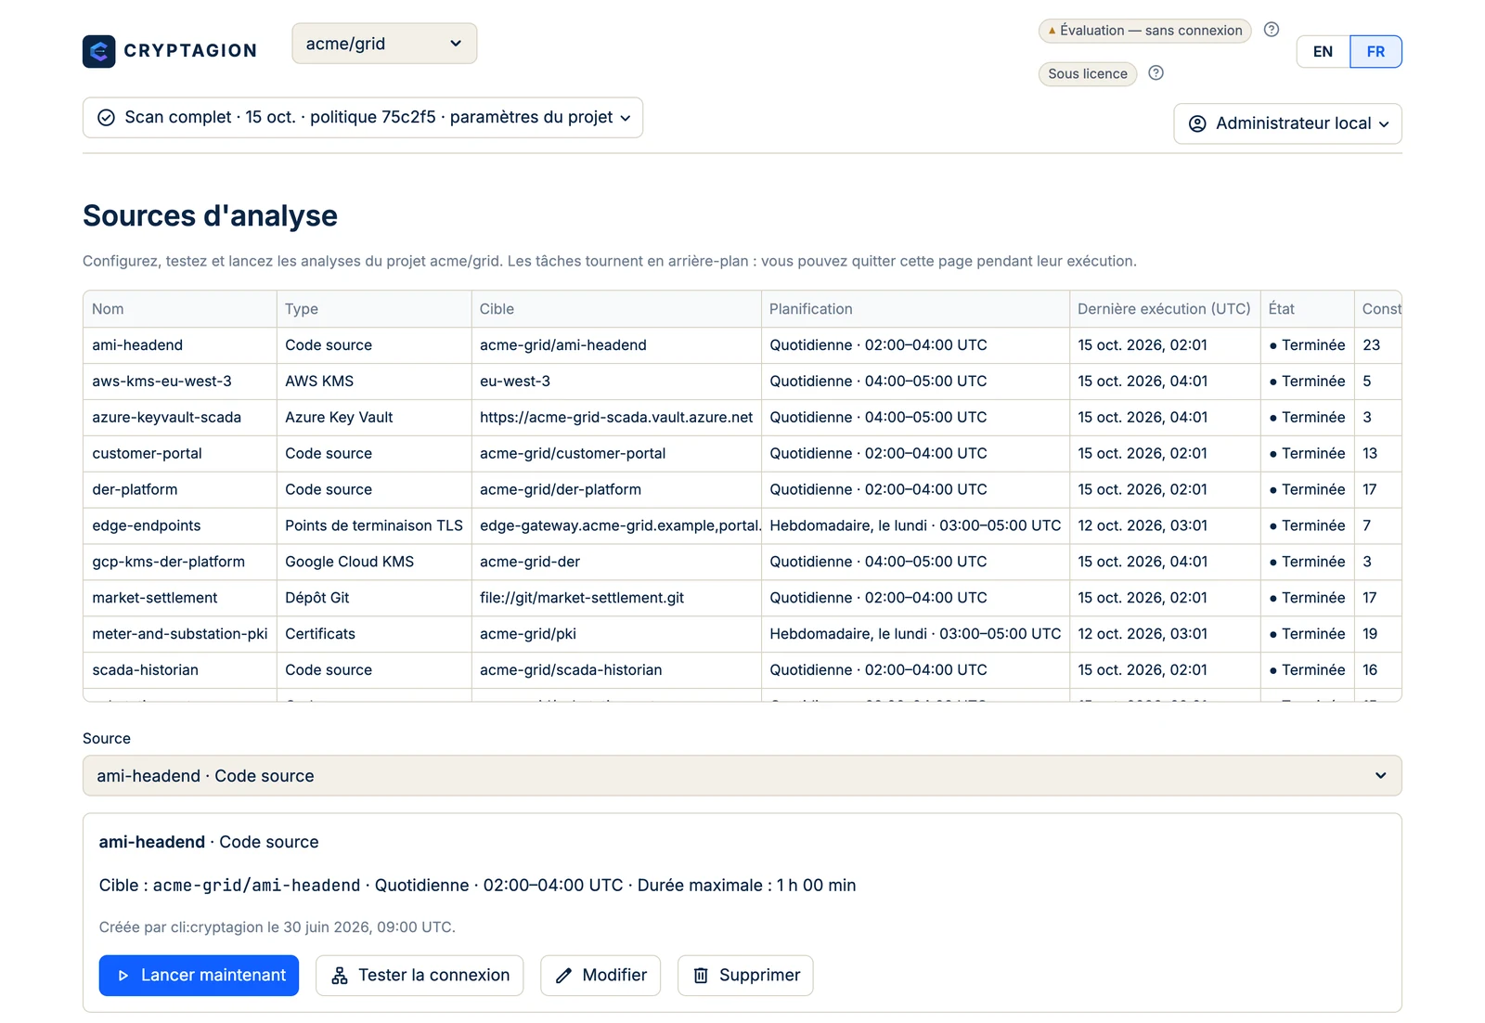Click the Modifier button
Image resolution: width=1485 pixels, height=1023 pixels.
(600, 976)
